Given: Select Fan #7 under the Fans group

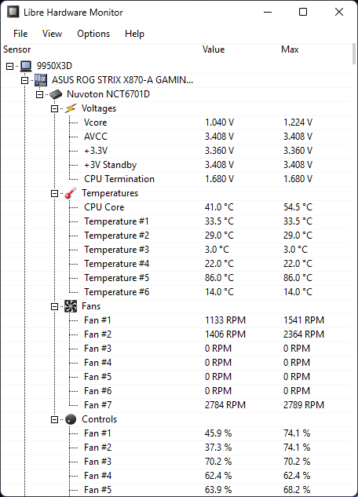Looking at the screenshot, I should point(176,405).
